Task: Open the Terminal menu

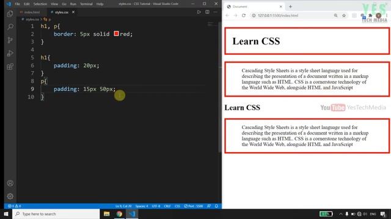Action: click(86, 4)
